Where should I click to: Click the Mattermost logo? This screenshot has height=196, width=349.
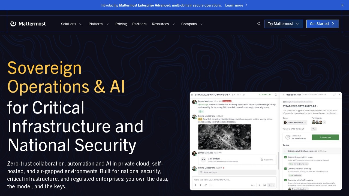pos(28,24)
